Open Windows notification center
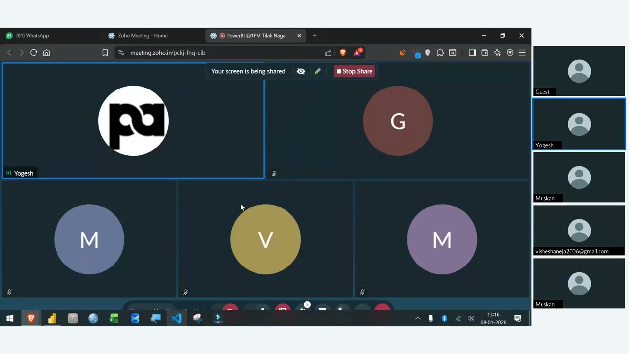Viewport: 629px width, 354px height. [517, 319]
